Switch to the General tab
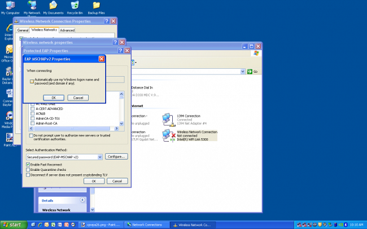 23,30
